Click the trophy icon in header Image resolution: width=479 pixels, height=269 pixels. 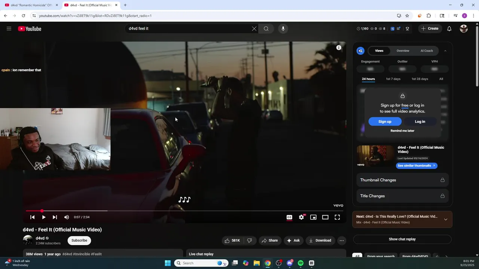click(x=407, y=28)
